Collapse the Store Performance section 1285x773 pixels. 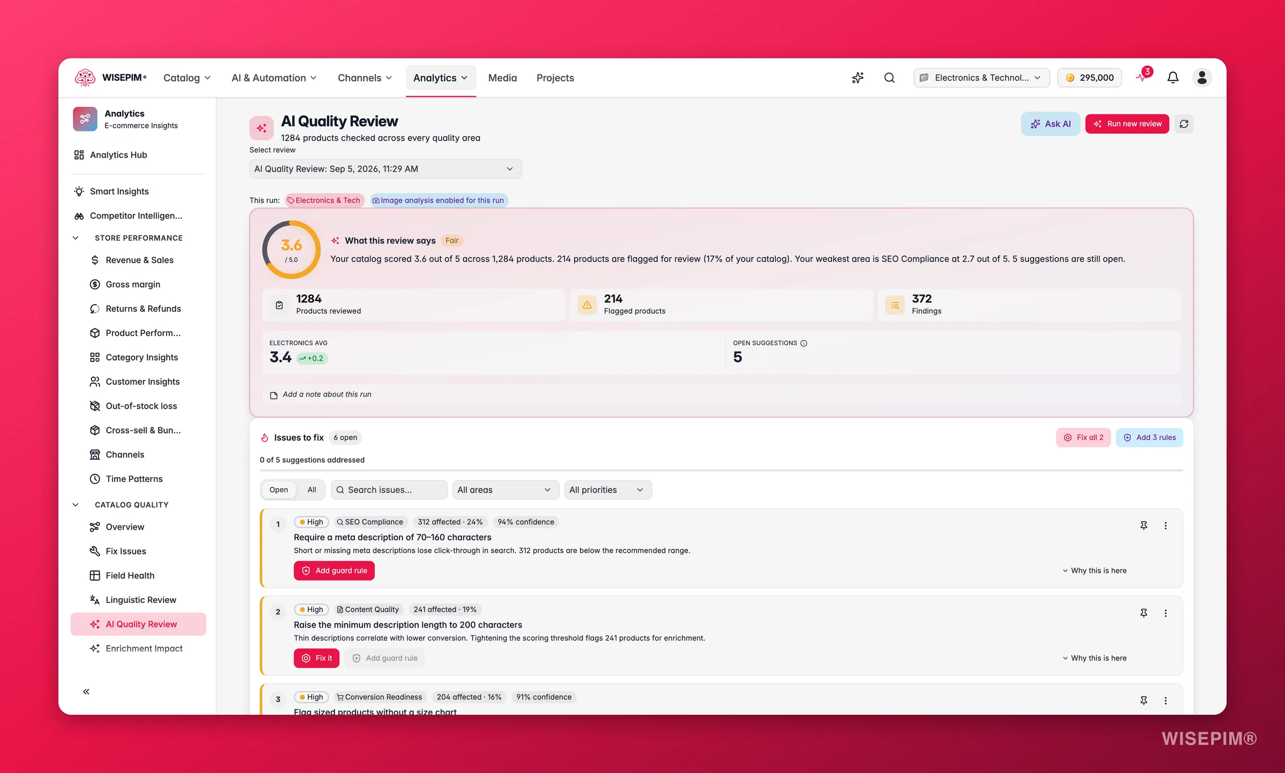(x=75, y=238)
